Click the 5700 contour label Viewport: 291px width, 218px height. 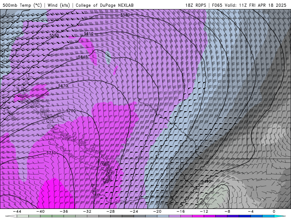tap(71, 111)
